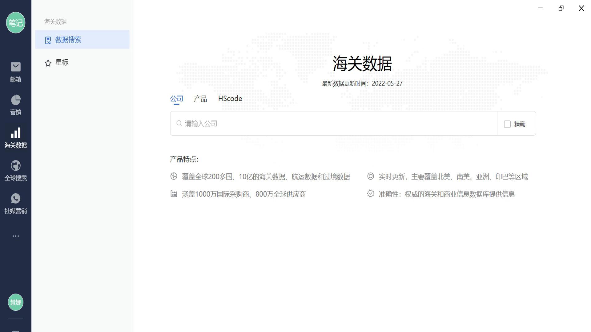This screenshot has height=332, width=591.
Task: Switch to the 产品 tab
Action: pyautogui.click(x=200, y=99)
